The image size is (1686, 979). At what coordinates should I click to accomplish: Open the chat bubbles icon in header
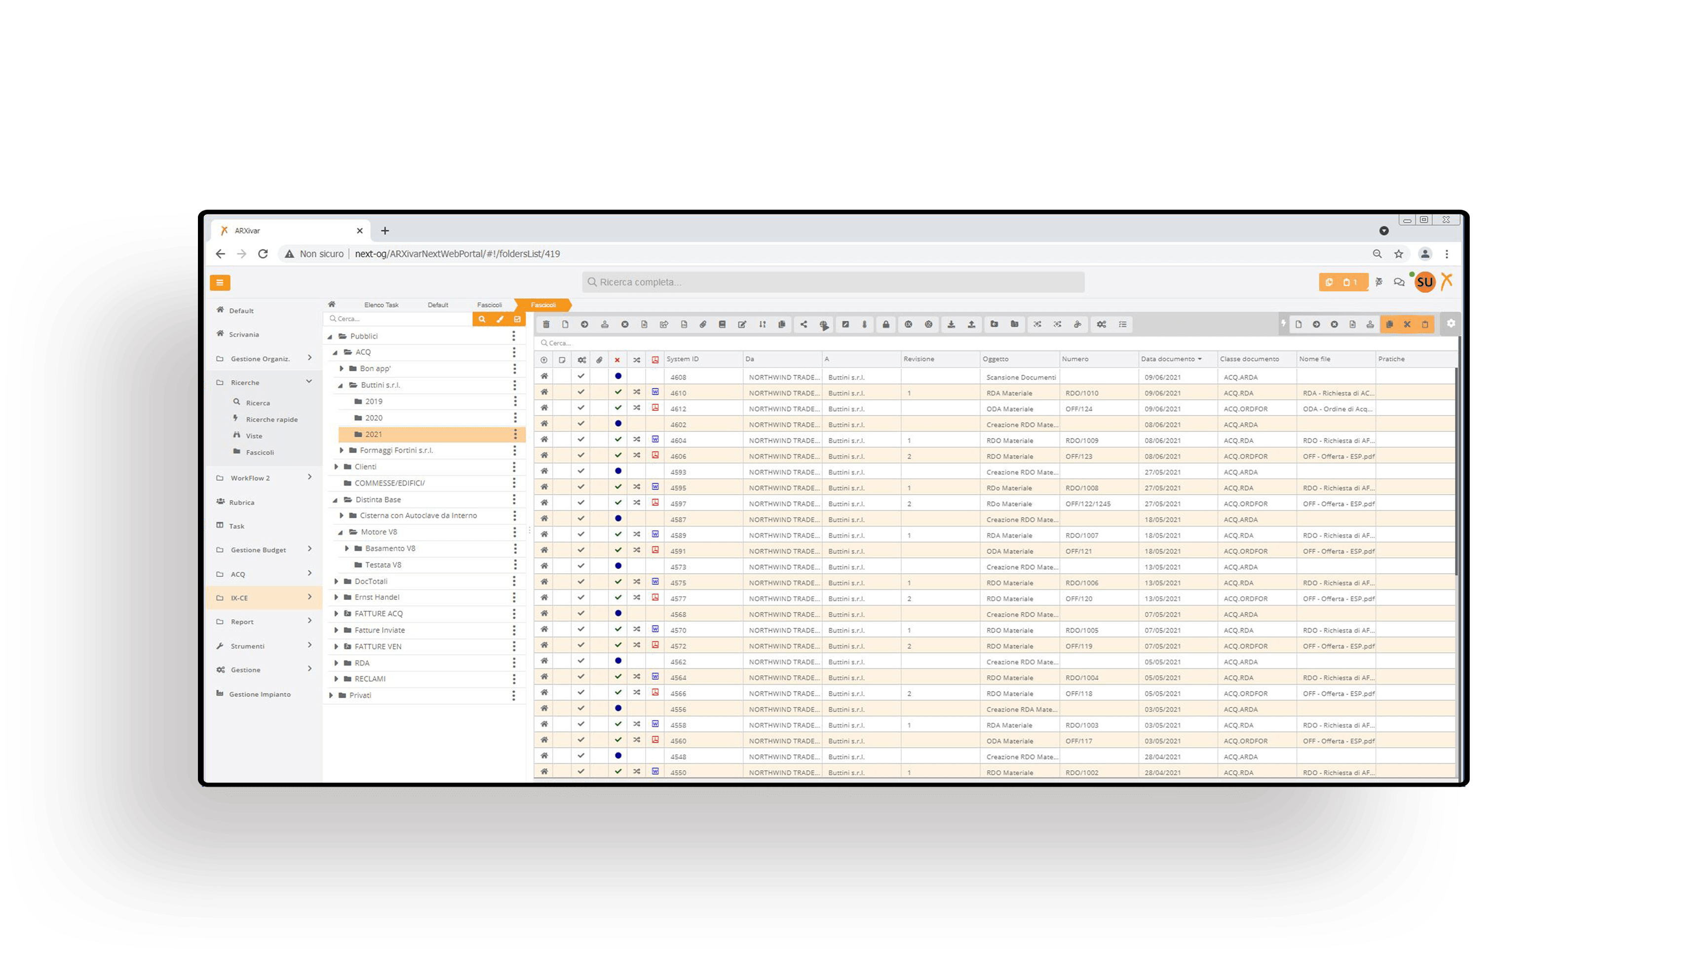click(x=1399, y=282)
